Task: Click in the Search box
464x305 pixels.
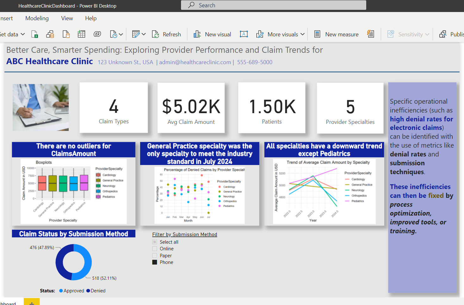Action: tap(273, 5)
